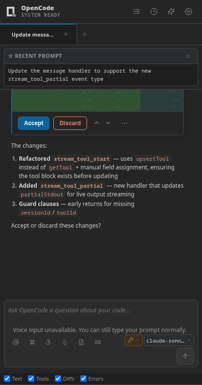
Task: Star the recent prompt on the right
Action: pyautogui.click(x=188, y=56)
